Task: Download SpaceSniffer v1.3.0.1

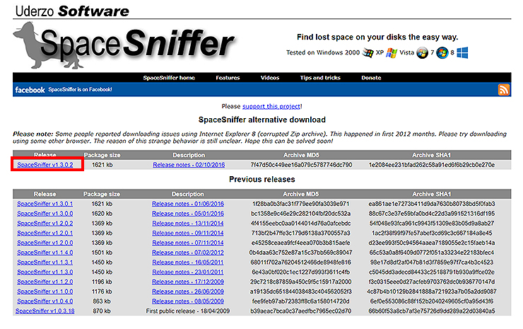Action: 45,204
